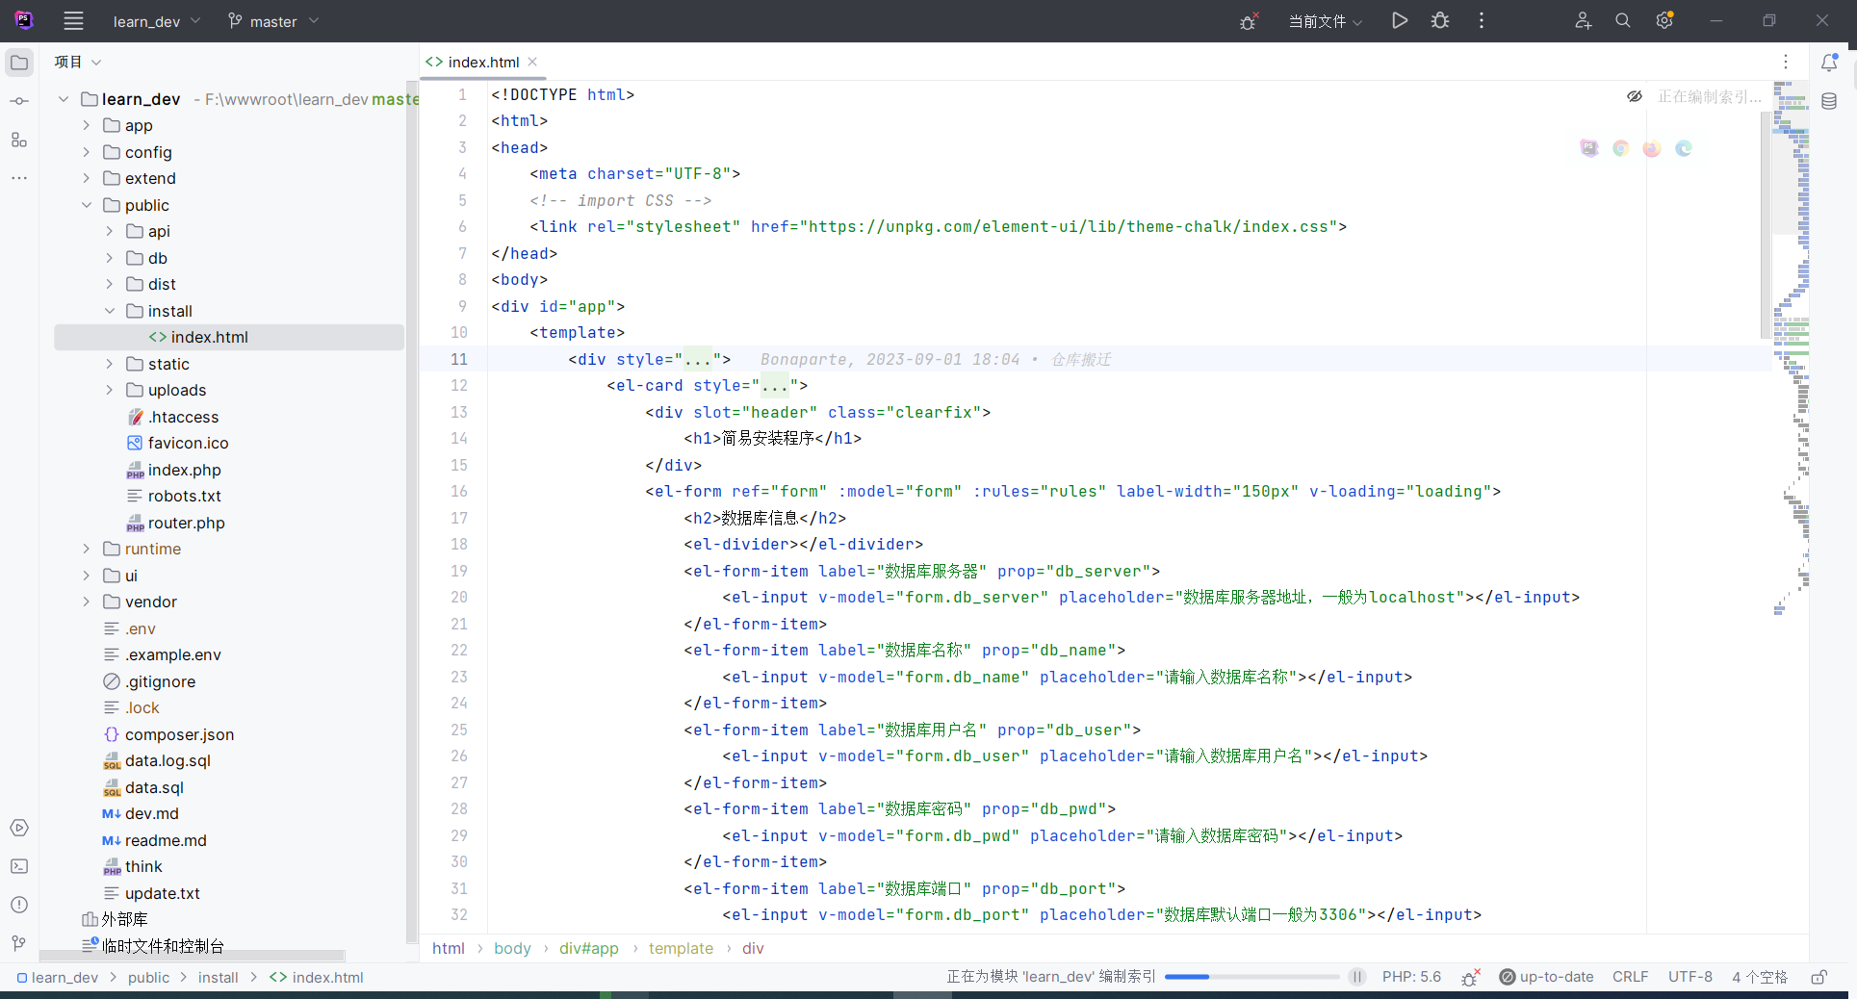Viewport: 1857px width, 999px height.
Task: Toggle the file read-only lock icon
Action: click(x=1818, y=977)
